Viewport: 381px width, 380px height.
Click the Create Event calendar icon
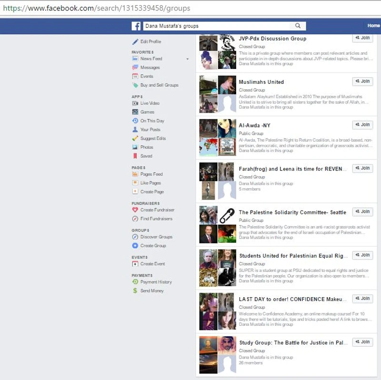135,264
